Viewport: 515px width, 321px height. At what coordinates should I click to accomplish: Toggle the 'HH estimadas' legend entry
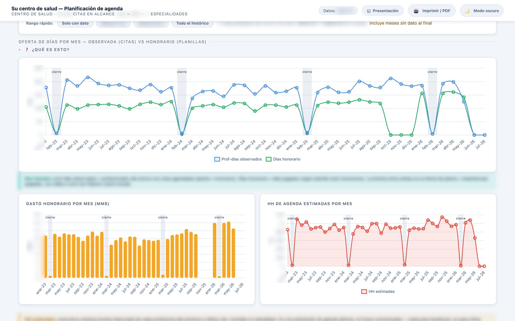pyautogui.click(x=378, y=291)
